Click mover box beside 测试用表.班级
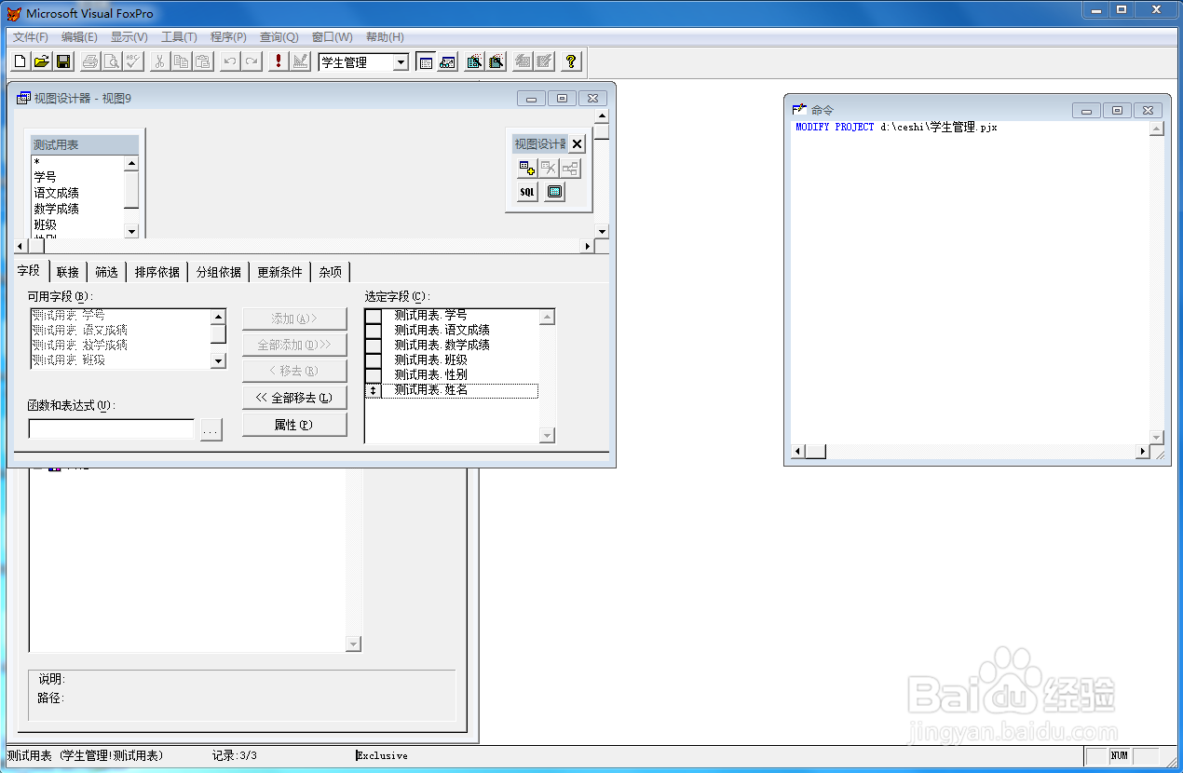 374,360
